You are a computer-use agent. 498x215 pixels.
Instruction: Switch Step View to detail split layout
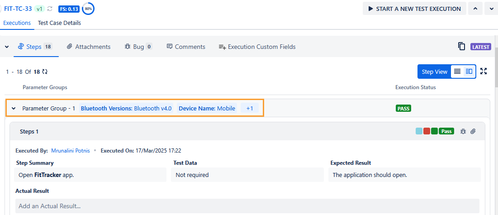[469, 72]
